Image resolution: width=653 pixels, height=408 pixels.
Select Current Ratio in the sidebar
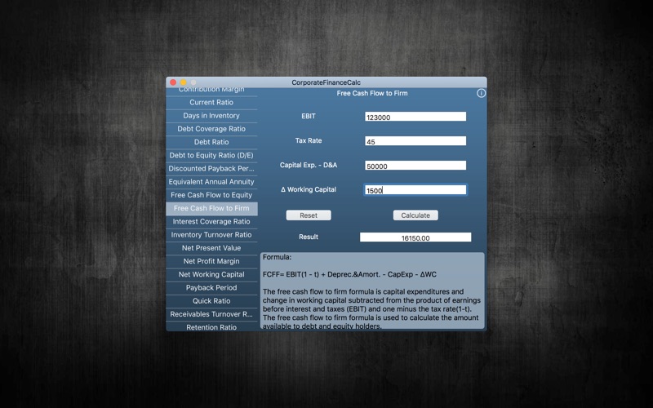[x=211, y=103]
